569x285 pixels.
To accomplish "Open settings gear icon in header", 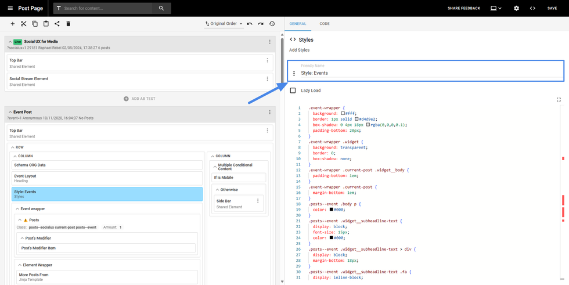I will [x=516, y=8].
